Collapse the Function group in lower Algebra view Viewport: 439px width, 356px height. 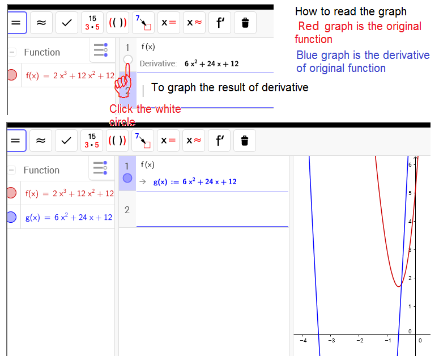[x=11, y=170]
